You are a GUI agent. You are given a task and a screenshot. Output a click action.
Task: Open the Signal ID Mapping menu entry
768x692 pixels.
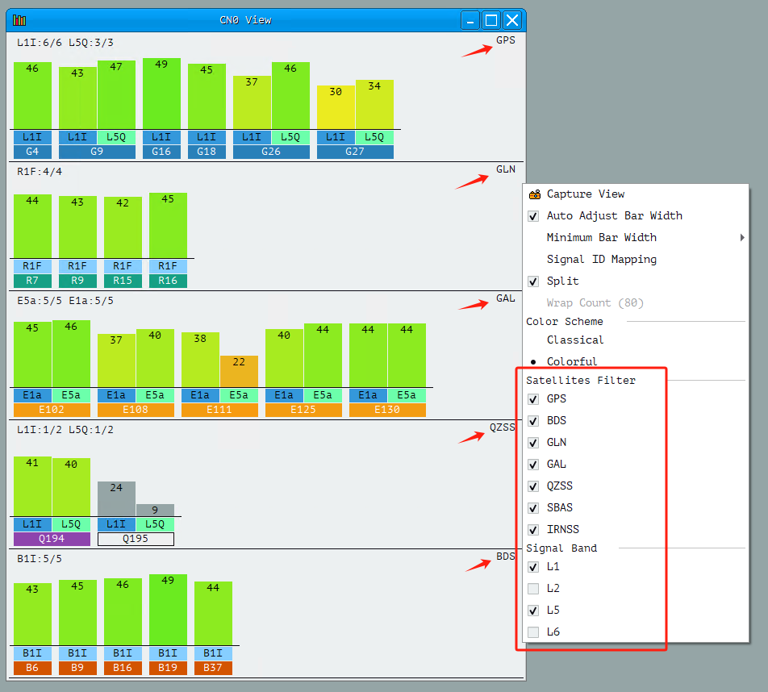(601, 260)
